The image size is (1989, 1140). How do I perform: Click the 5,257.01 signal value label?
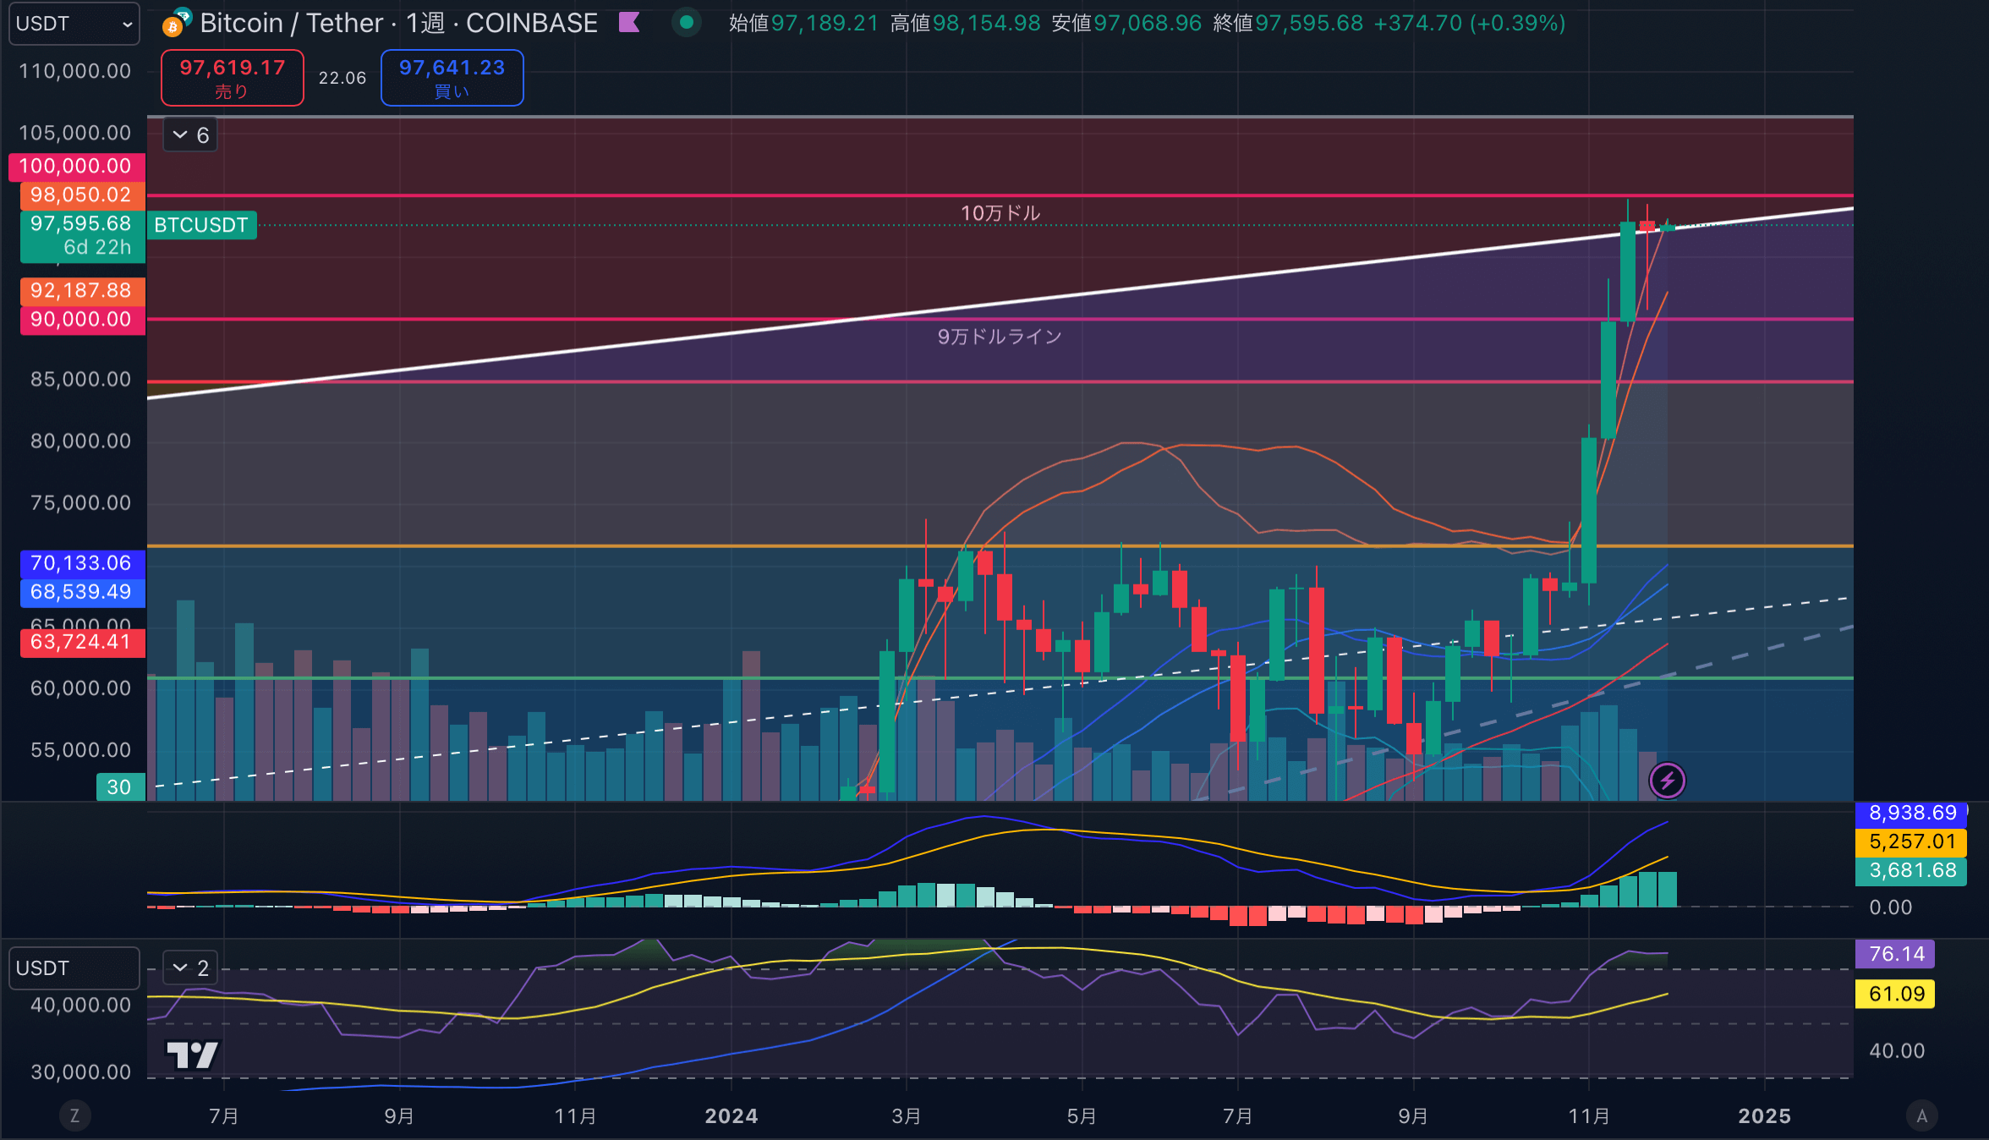[1911, 841]
